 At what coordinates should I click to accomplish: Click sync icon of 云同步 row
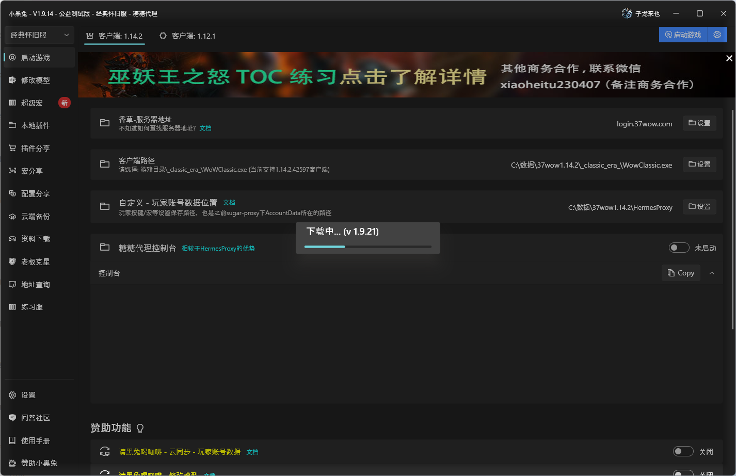point(105,451)
